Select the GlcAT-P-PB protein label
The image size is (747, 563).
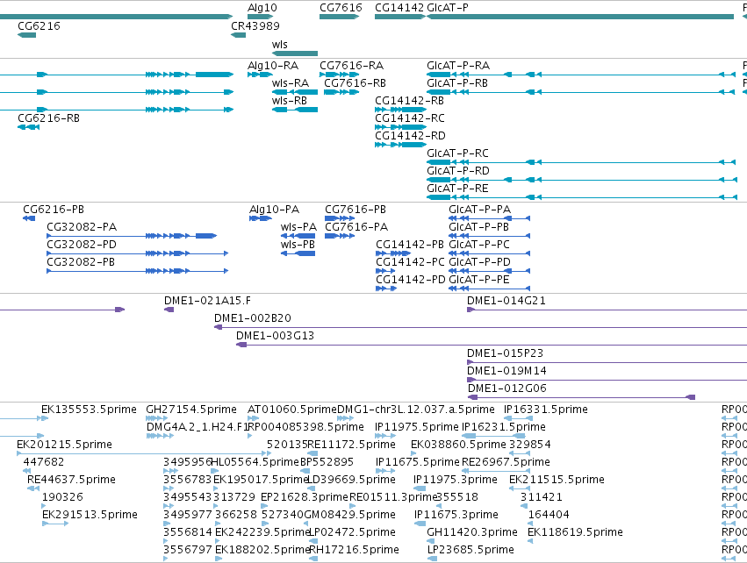pyautogui.click(x=478, y=226)
